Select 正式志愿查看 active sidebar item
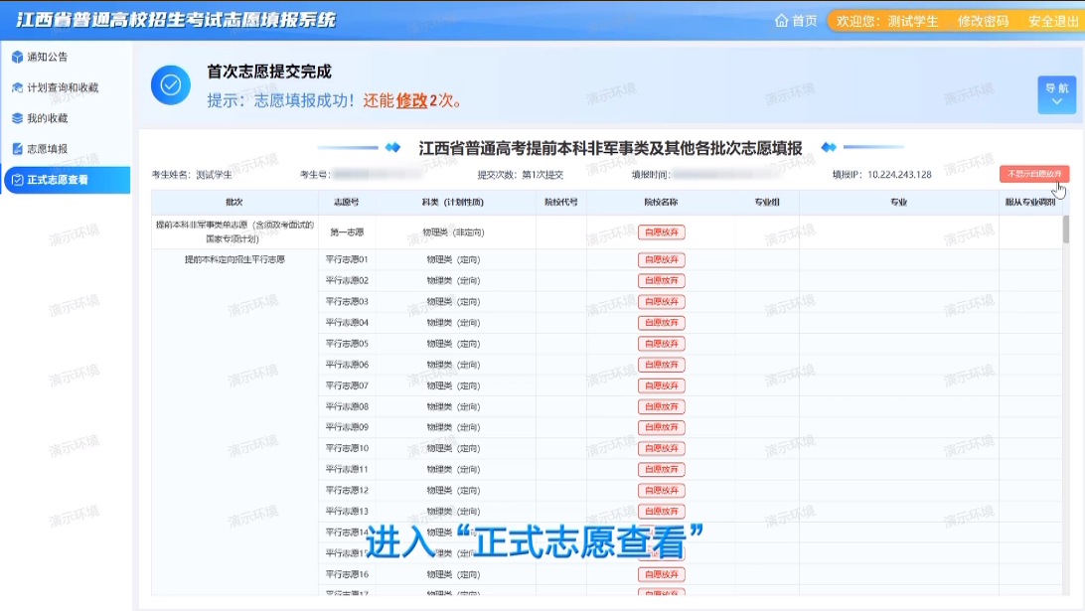Viewport: 1085px width, 611px height. point(68,180)
